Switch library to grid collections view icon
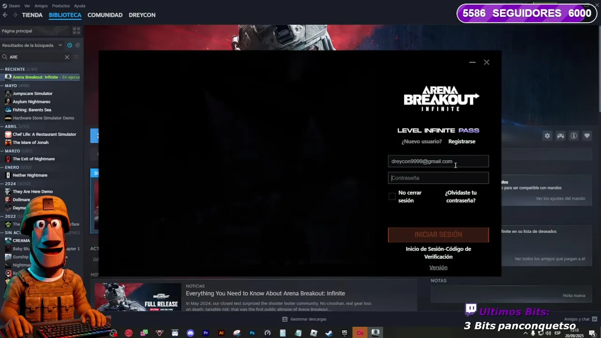Screen dimensions: 601x338 click(76, 31)
